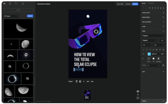This screenshot has width=168, height=104.
Task: Add a new page
Action: coord(84,82)
